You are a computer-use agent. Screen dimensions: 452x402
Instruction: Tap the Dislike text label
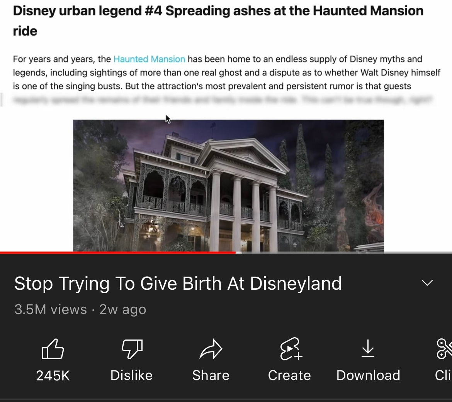coord(131,375)
